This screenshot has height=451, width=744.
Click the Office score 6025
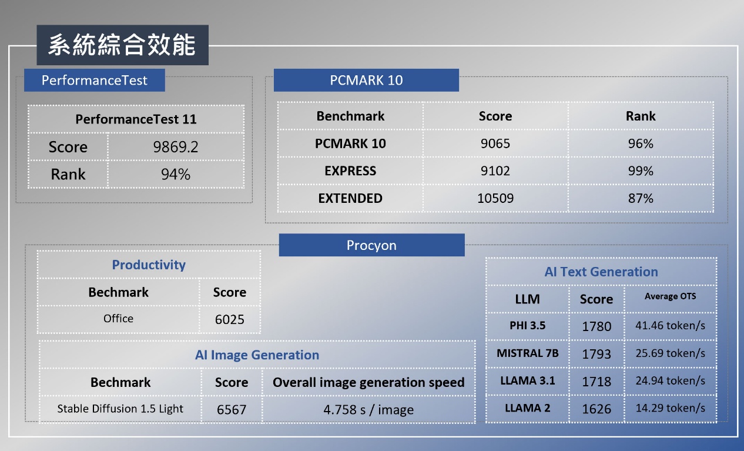pos(230,319)
